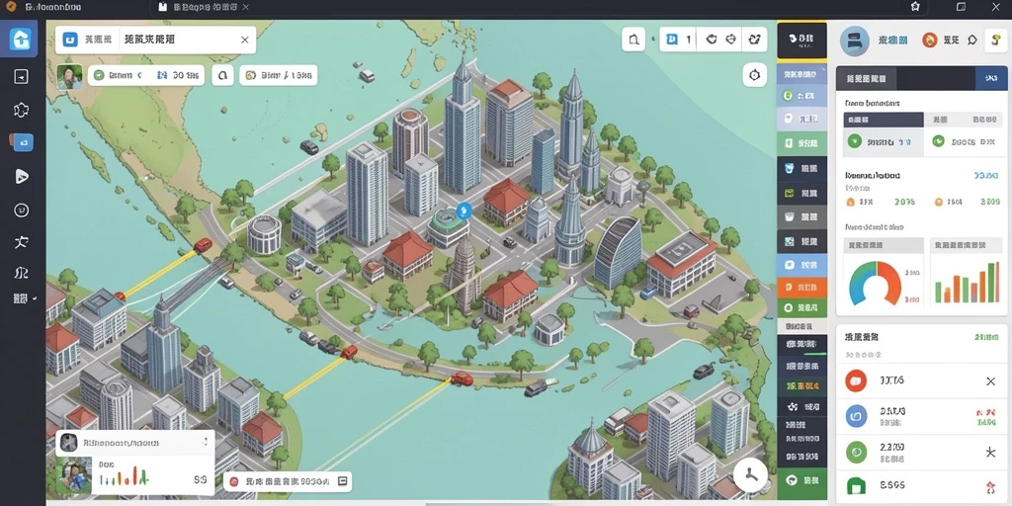Click the green link in list card header
The width and height of the screenshot is (1012, 506).
click(x=987, y=337)
